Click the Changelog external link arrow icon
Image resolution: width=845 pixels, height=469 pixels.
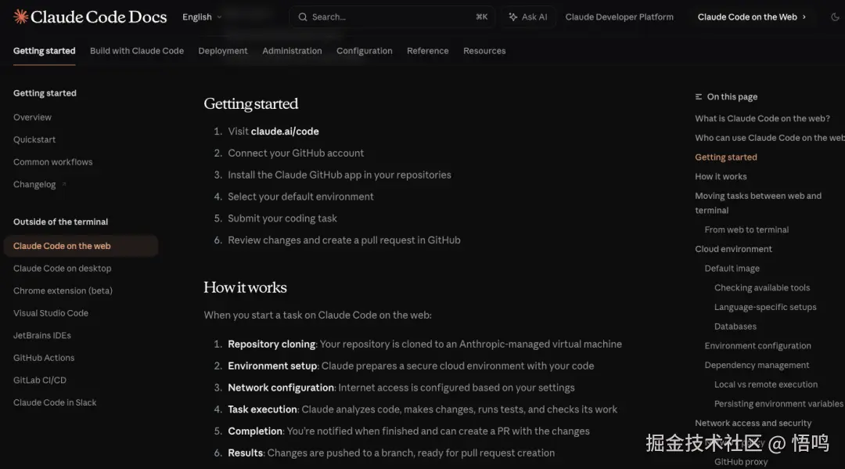(x=64, y=185)
